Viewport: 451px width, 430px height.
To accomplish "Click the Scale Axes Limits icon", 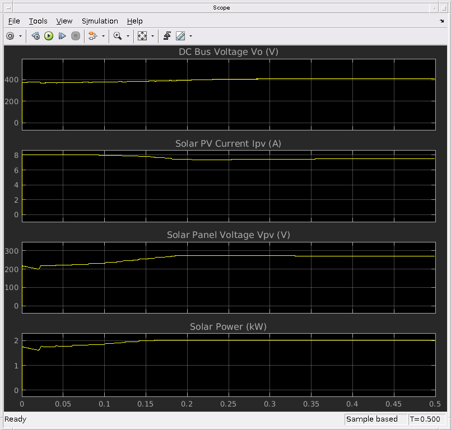I will click(x=142, y=36).
